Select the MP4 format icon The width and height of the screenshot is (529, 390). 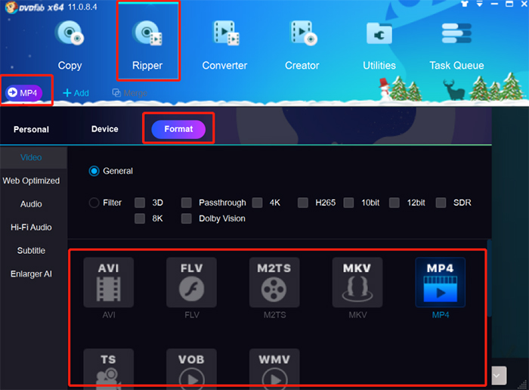tap(441, 283)
